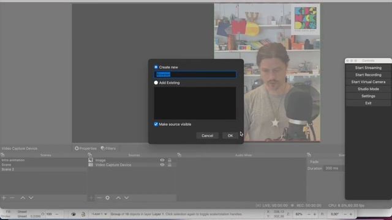Toggle visibility eye for the Image source
The height and width of the screenshot is (220, 392).
[162, 160]
